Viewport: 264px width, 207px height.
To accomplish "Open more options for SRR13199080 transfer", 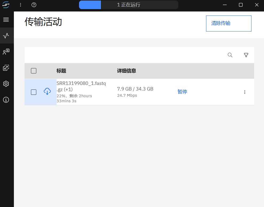I will tap(245, 92).
